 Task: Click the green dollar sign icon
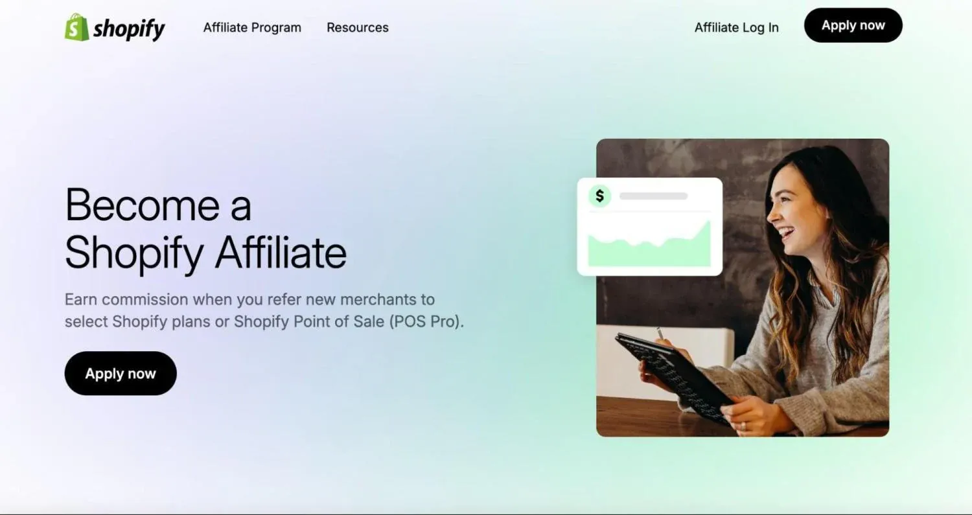click(x=599, y=196)
